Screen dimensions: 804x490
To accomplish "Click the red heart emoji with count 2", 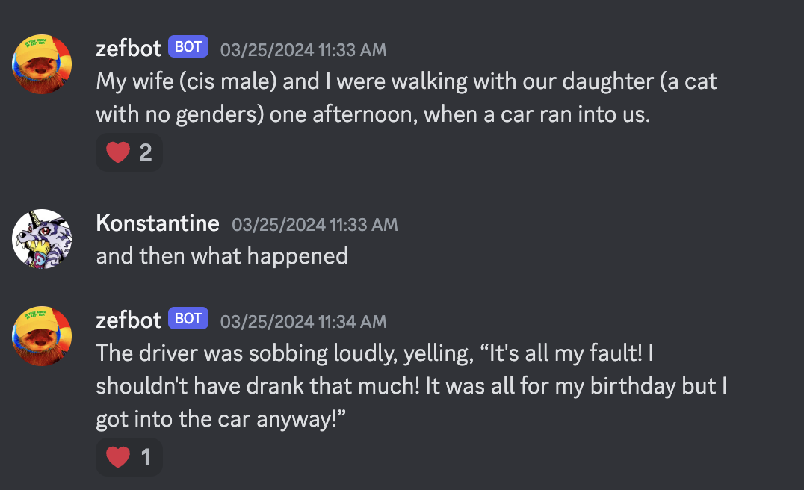I will pyautogui.click(x=118, y=152).
